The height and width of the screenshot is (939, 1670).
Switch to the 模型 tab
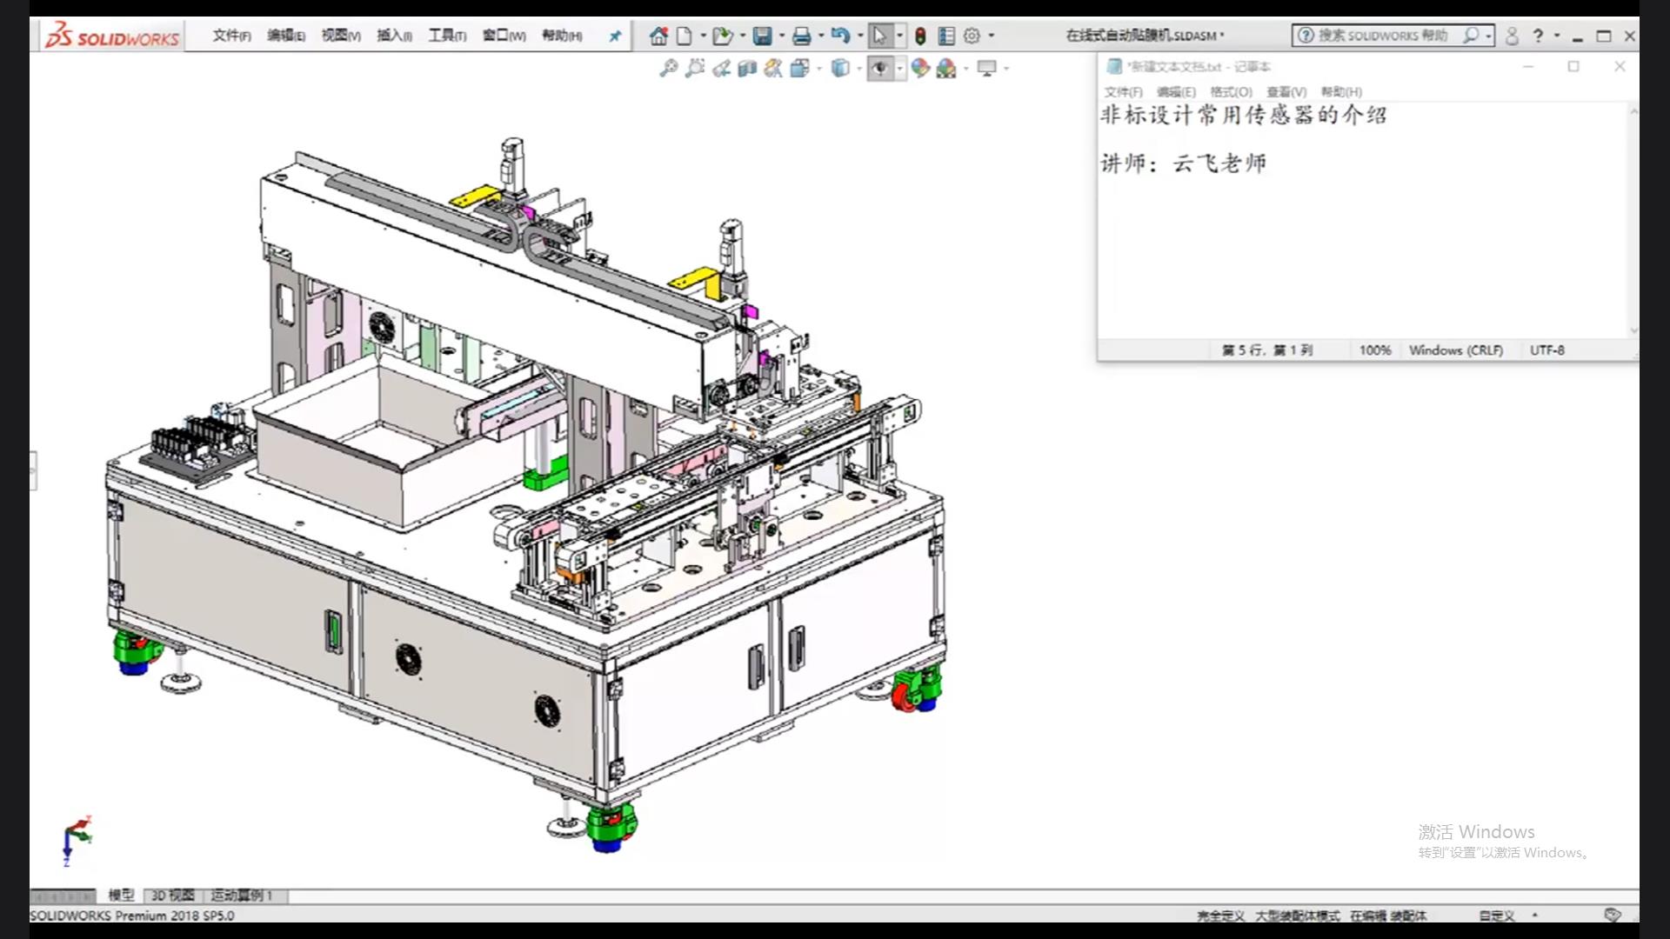[121, 895]
